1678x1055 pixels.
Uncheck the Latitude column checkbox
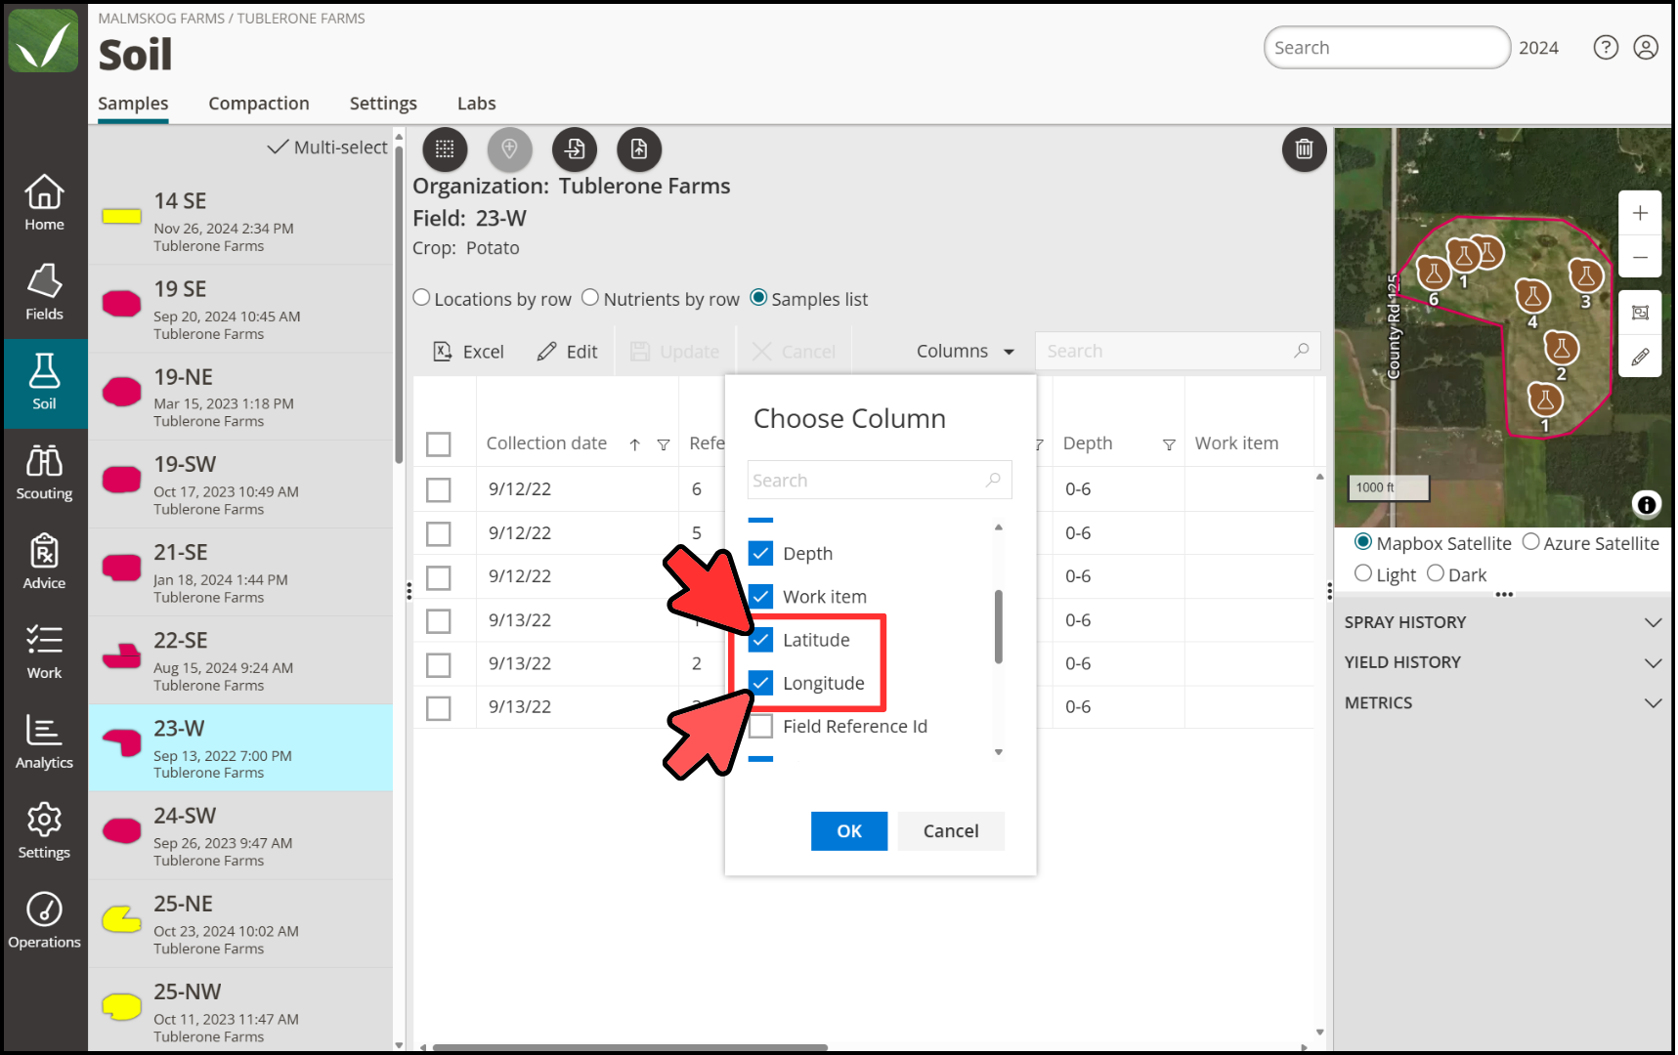[760, 640]
